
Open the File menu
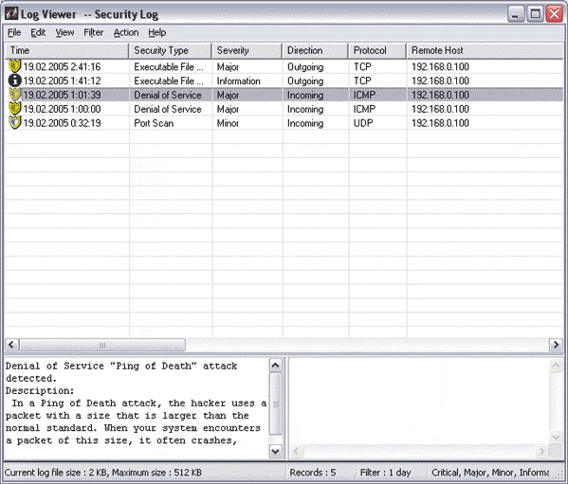[14, 32]
